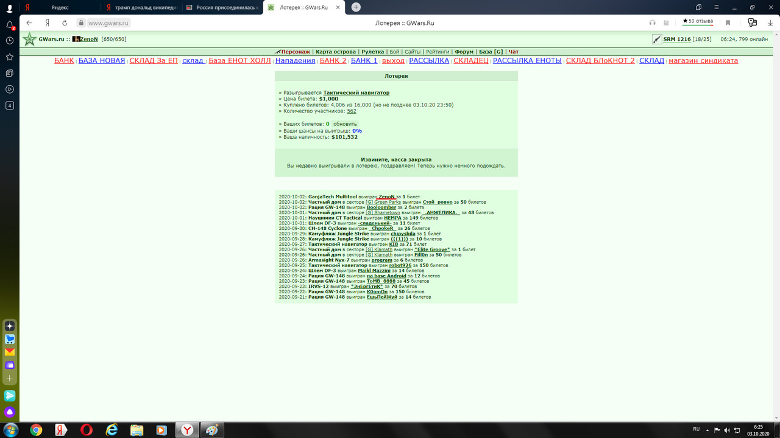Open the Тактический навигатор prize link
This screenshot has width=780, height=438.
coord(356,92)
